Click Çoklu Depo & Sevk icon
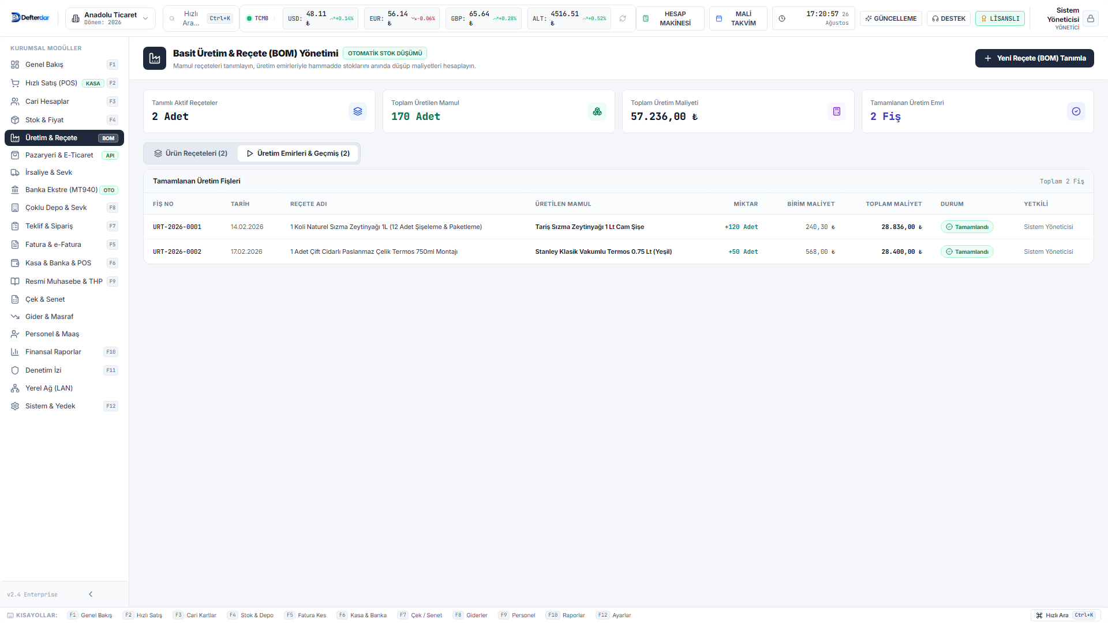Image resolution: width=1108 pixels, height=623 pixels. [x=15, y=208]
